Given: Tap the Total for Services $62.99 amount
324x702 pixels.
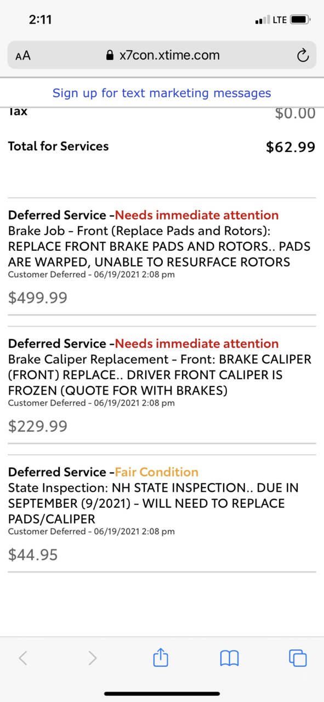Looking at the screenshot, I should click(291, 147).
